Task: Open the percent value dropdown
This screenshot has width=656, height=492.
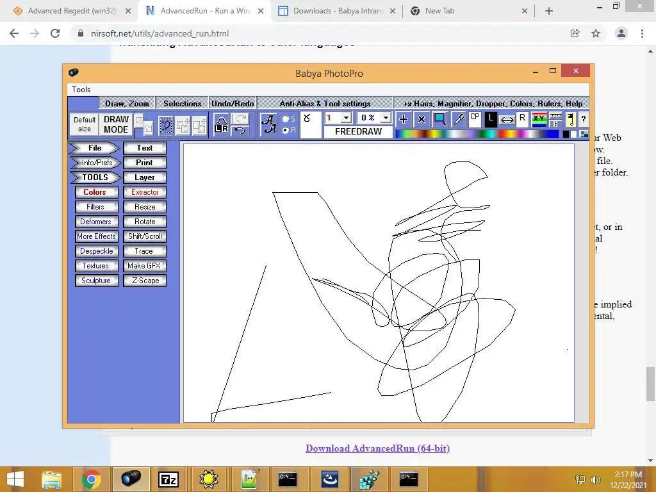Action: [x=386, y=118]
